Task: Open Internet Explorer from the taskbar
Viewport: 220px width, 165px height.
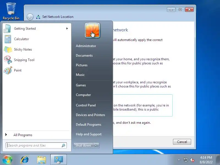Action: (x=24, y=160)
